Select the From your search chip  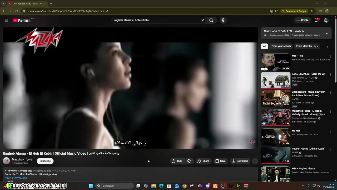[x=281, y=46]
